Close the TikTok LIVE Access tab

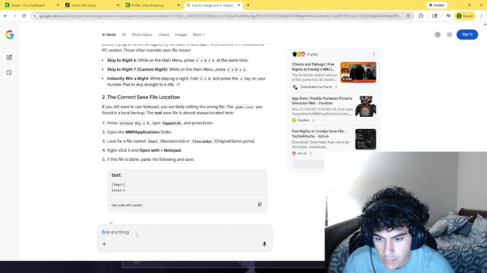click(118, 5)
